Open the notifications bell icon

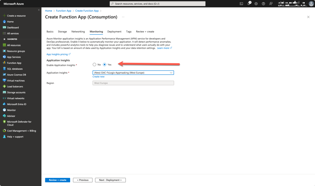(249, 4)
